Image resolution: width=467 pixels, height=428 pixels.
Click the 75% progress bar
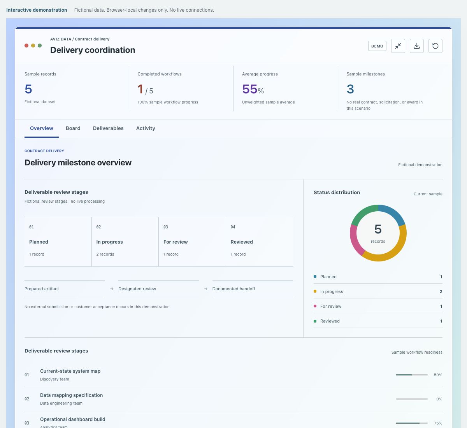click(412, 423)
